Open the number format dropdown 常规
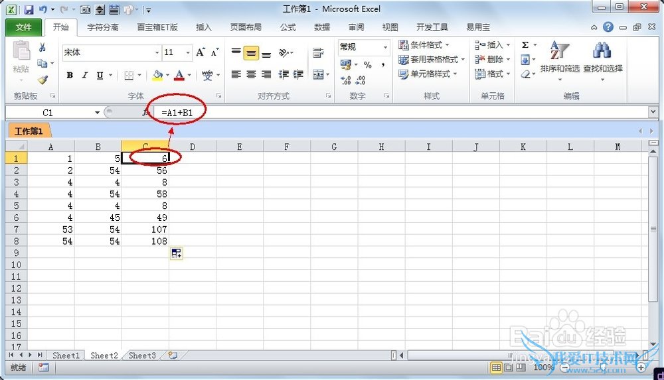This screenshot has height=380, width=664. (x=385, y=47)
